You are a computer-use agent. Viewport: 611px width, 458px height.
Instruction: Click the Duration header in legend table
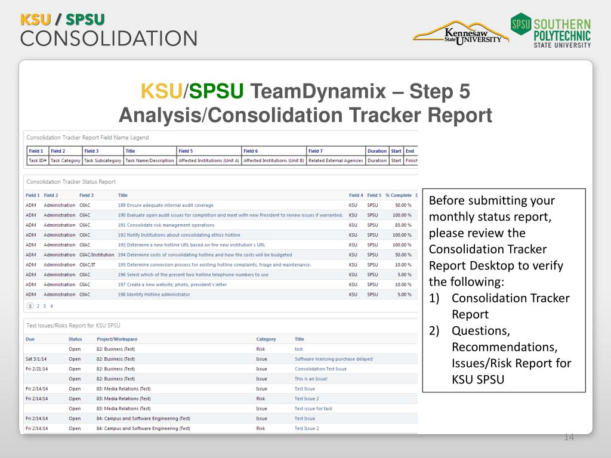coord(377,151)
